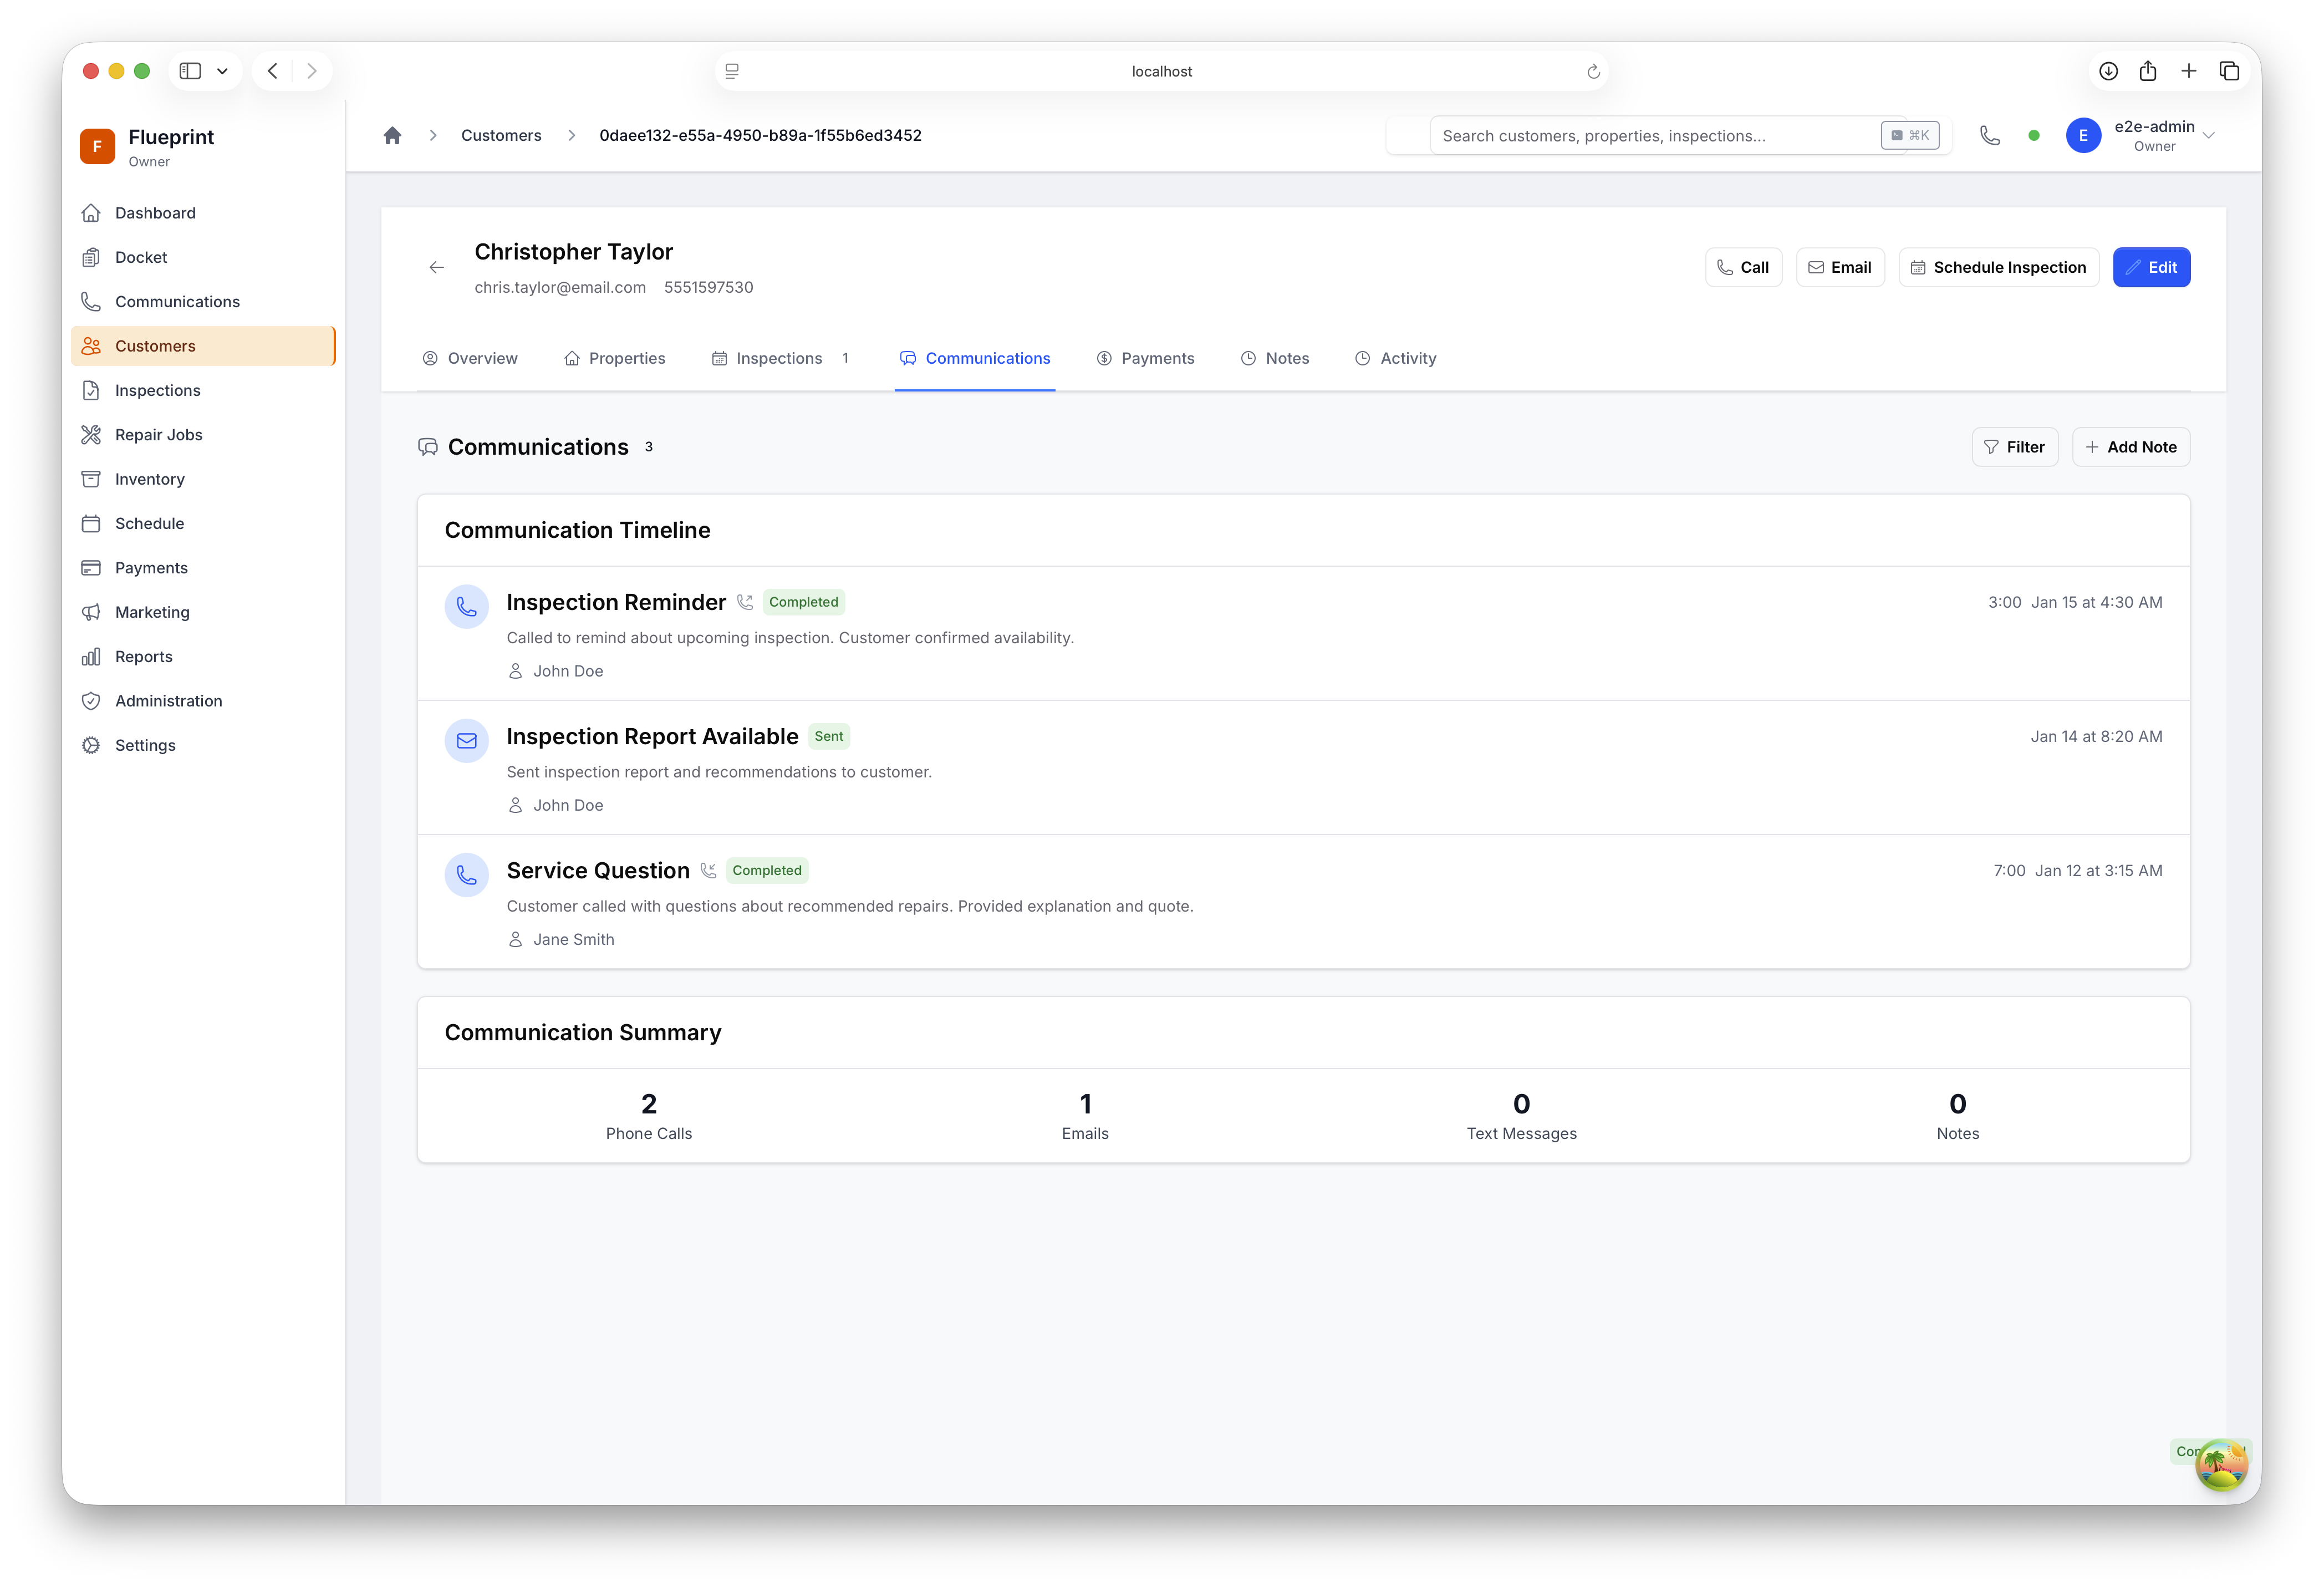Click the browser sidebar toggle icon
Viewport: 2324px width, 1587px height.
tap(190, 71)
